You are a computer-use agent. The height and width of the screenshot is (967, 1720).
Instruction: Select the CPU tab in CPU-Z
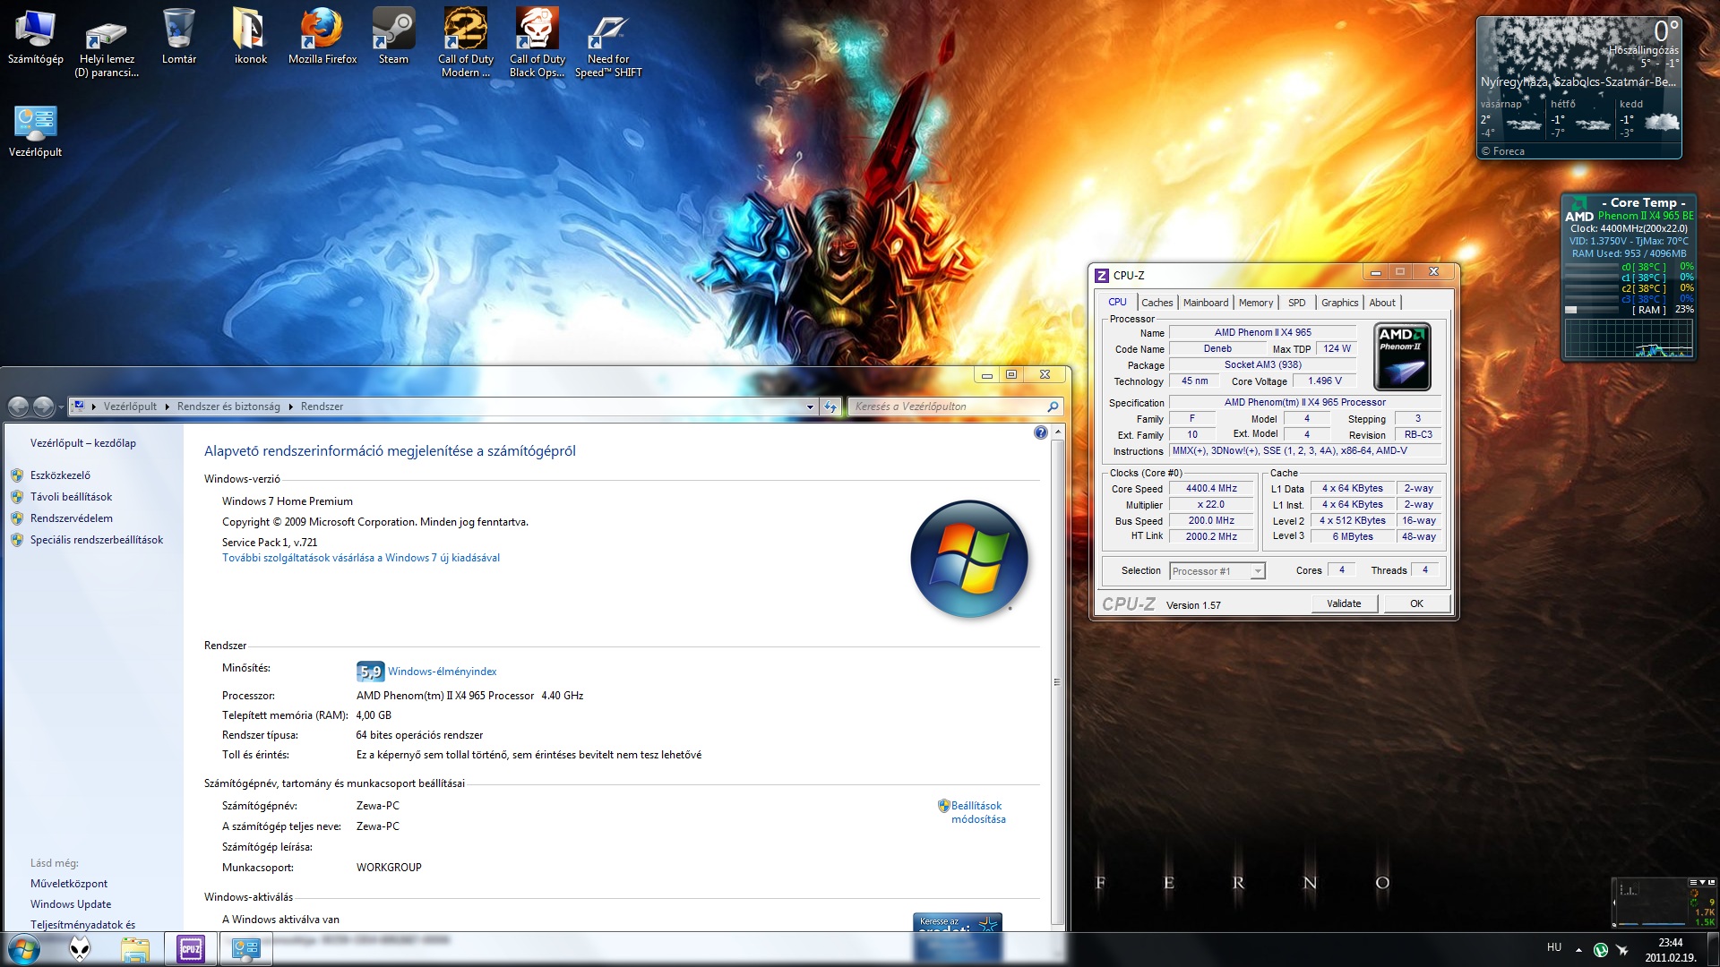pos(1117,303)
